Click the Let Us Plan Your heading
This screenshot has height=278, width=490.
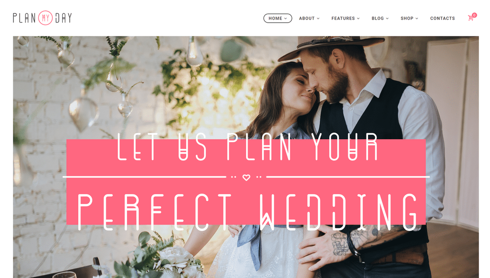pos(247,147)
